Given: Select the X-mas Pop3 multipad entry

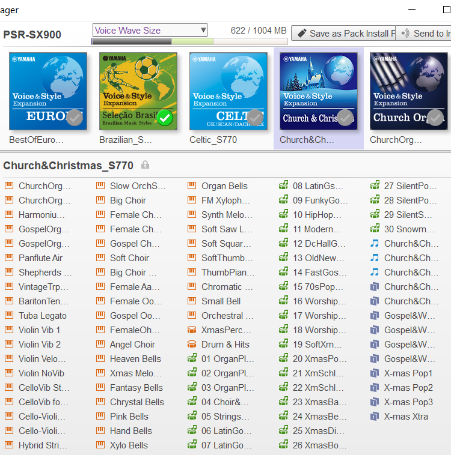Looking at the screenshot, I should point(402,402).
